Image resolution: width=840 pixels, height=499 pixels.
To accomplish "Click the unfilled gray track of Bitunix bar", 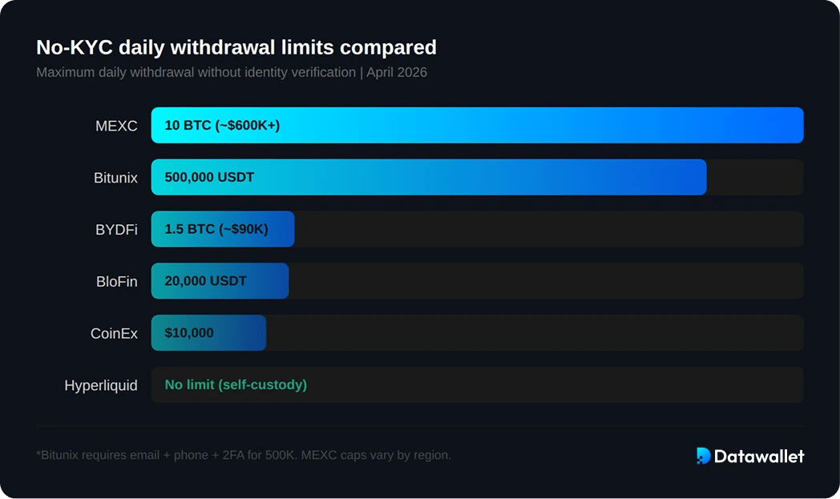I will click(754, 177).
